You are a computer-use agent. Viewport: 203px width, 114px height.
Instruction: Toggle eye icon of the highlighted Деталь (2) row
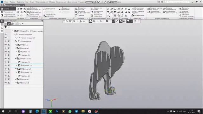coord(6,65)
